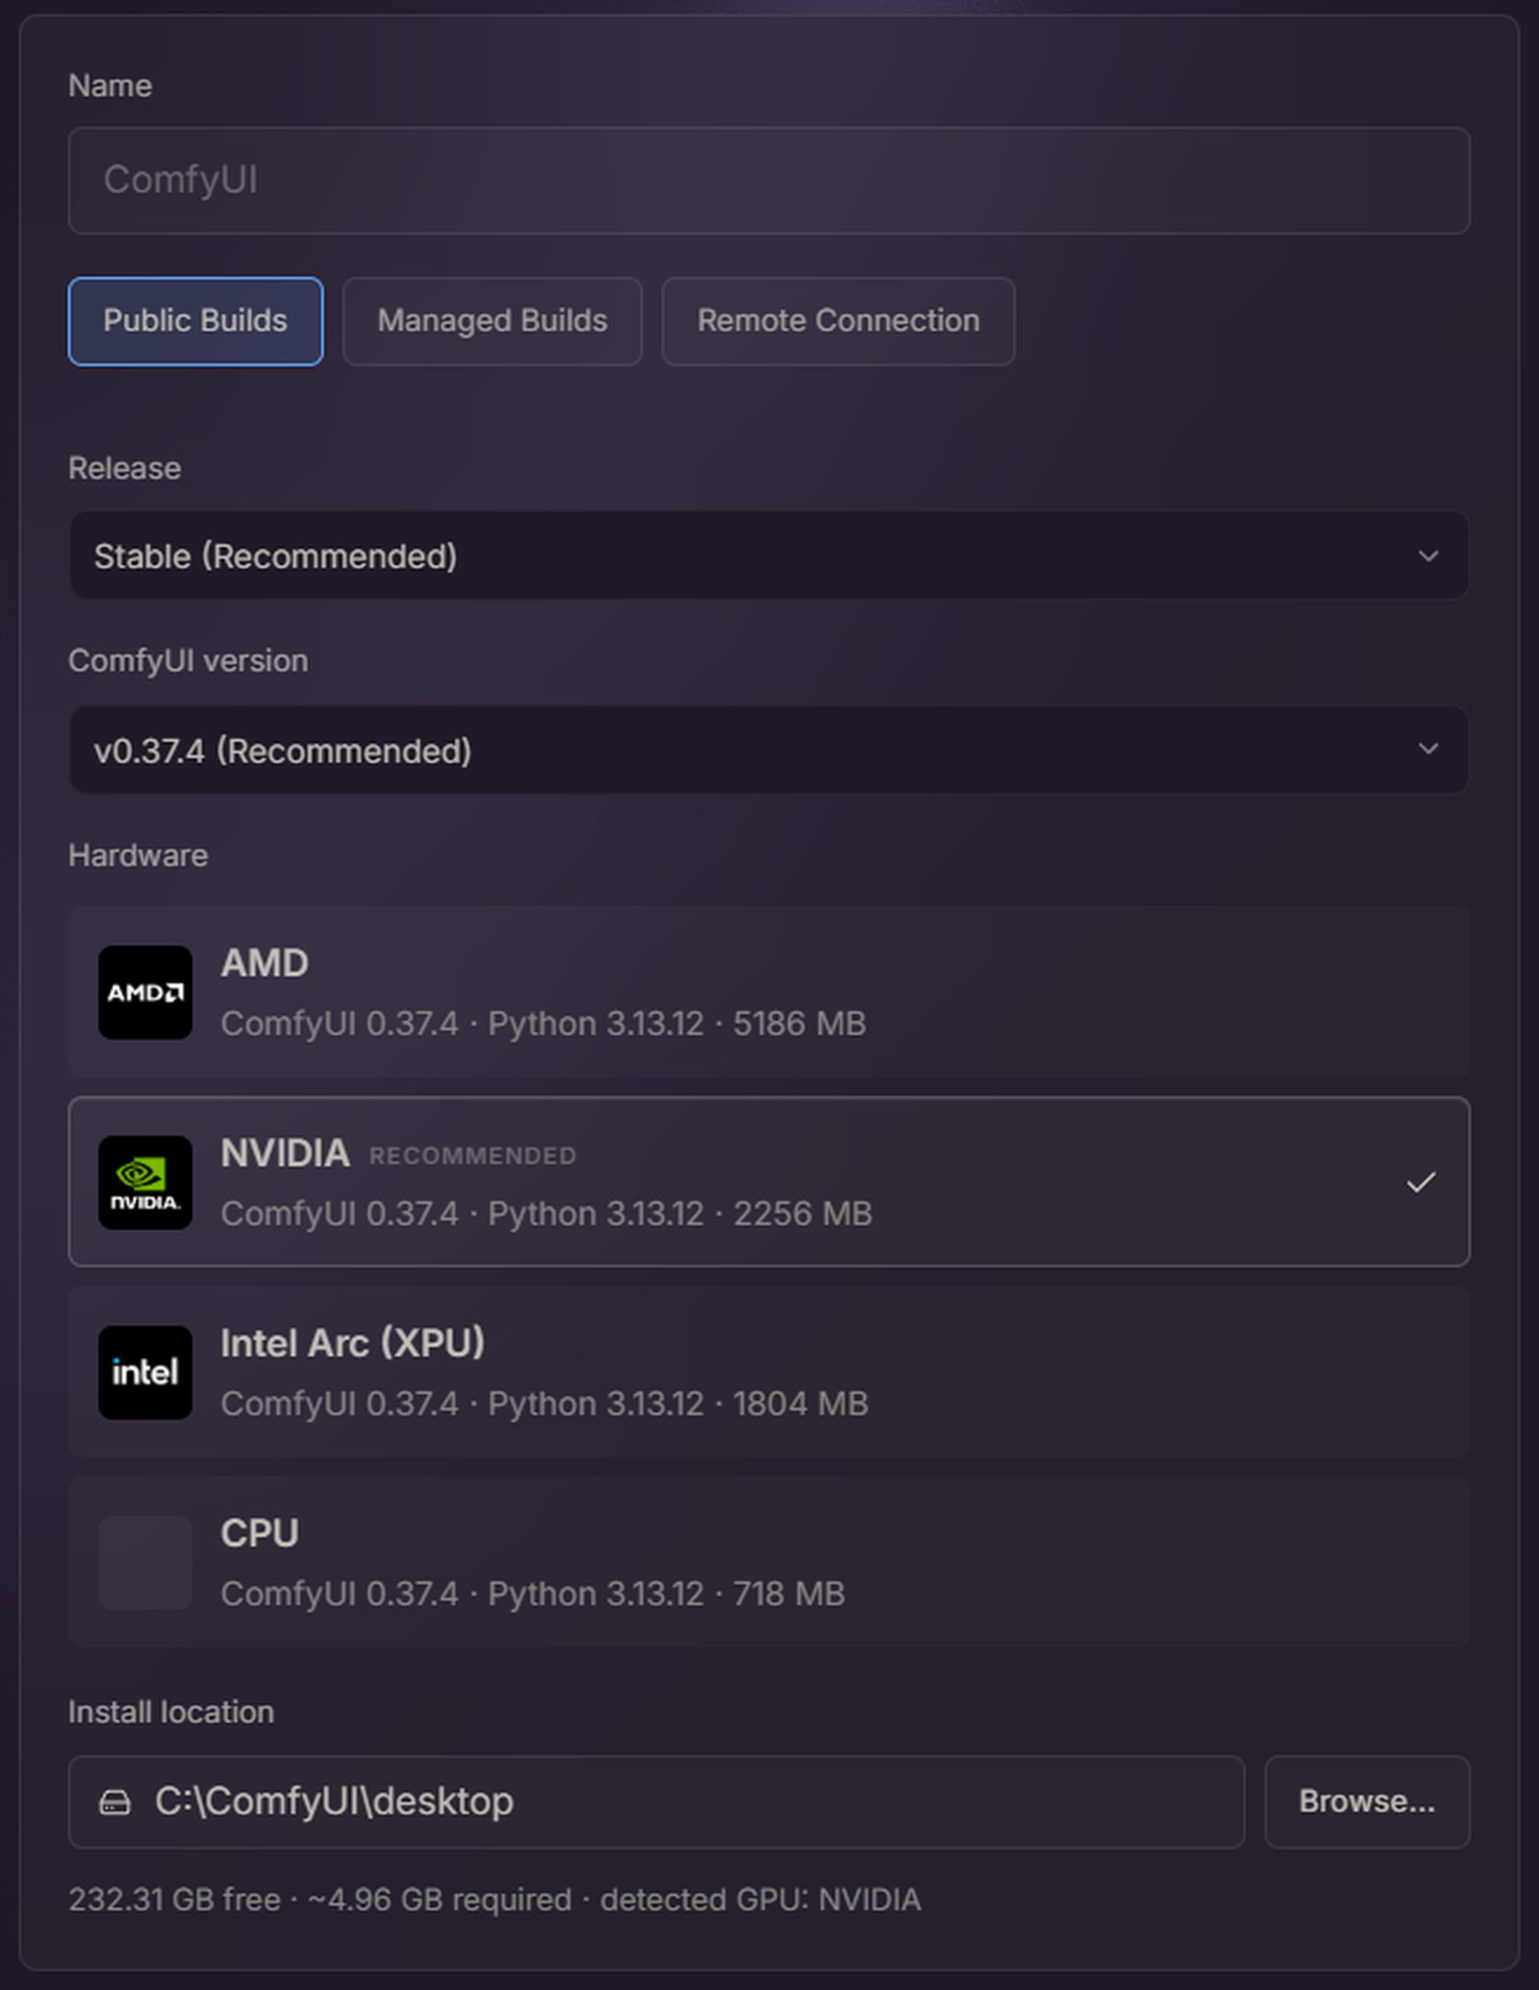Click the checkmark on the NVIDIA card

pos(1421,1182)
